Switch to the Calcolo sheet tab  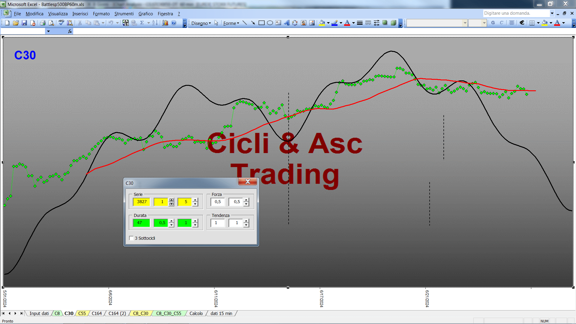point(196,313)
